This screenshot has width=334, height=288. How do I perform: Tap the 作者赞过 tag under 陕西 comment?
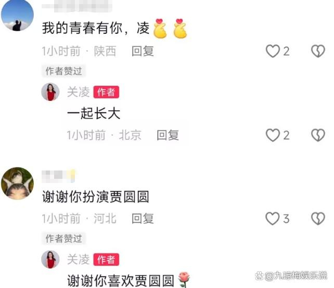click(x=63, y=71)
